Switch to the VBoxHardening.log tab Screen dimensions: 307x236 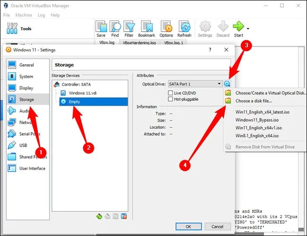pyautogui.click(x=139, y=42)
